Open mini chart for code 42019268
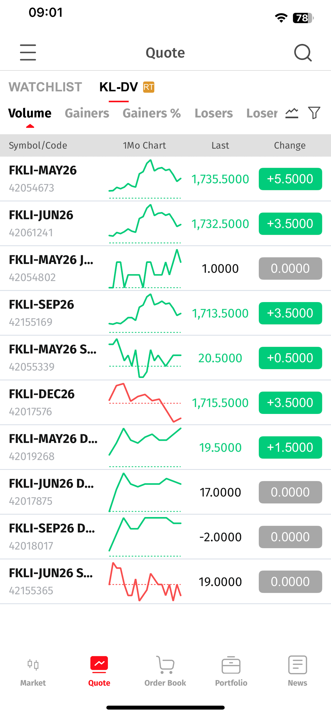This screenshot has width=331, height=716. (x=145, y=447)
